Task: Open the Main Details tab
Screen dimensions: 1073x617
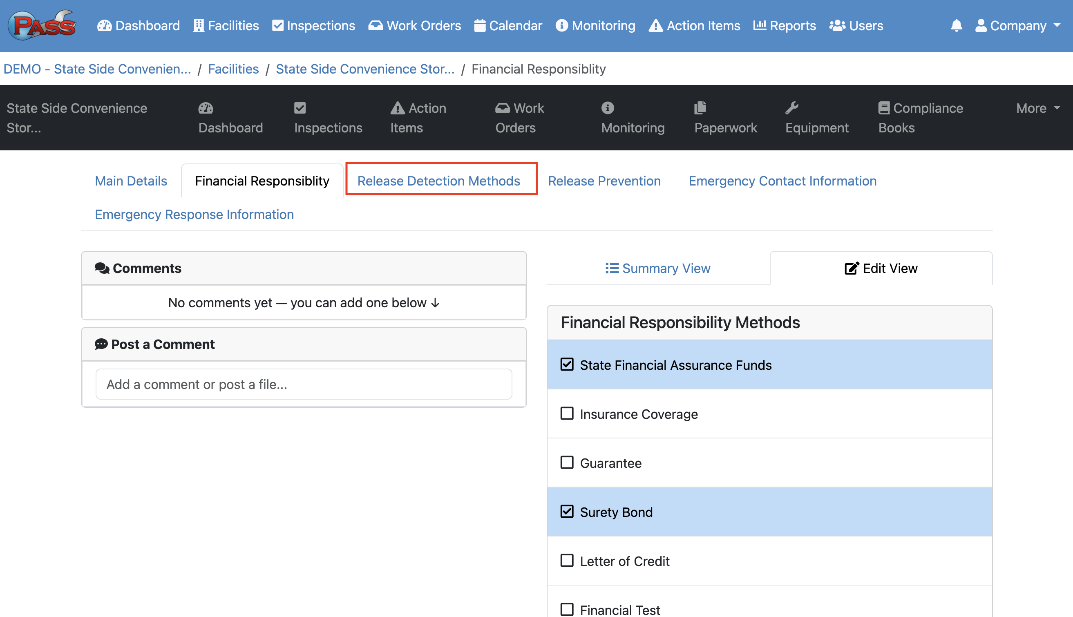Action: [130, 181]
